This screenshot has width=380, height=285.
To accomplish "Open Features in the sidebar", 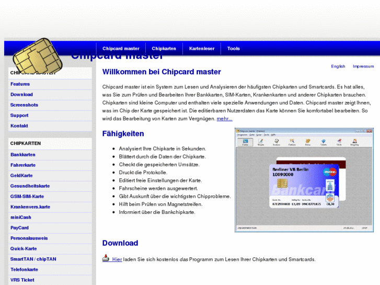I will tap(50, 84).
